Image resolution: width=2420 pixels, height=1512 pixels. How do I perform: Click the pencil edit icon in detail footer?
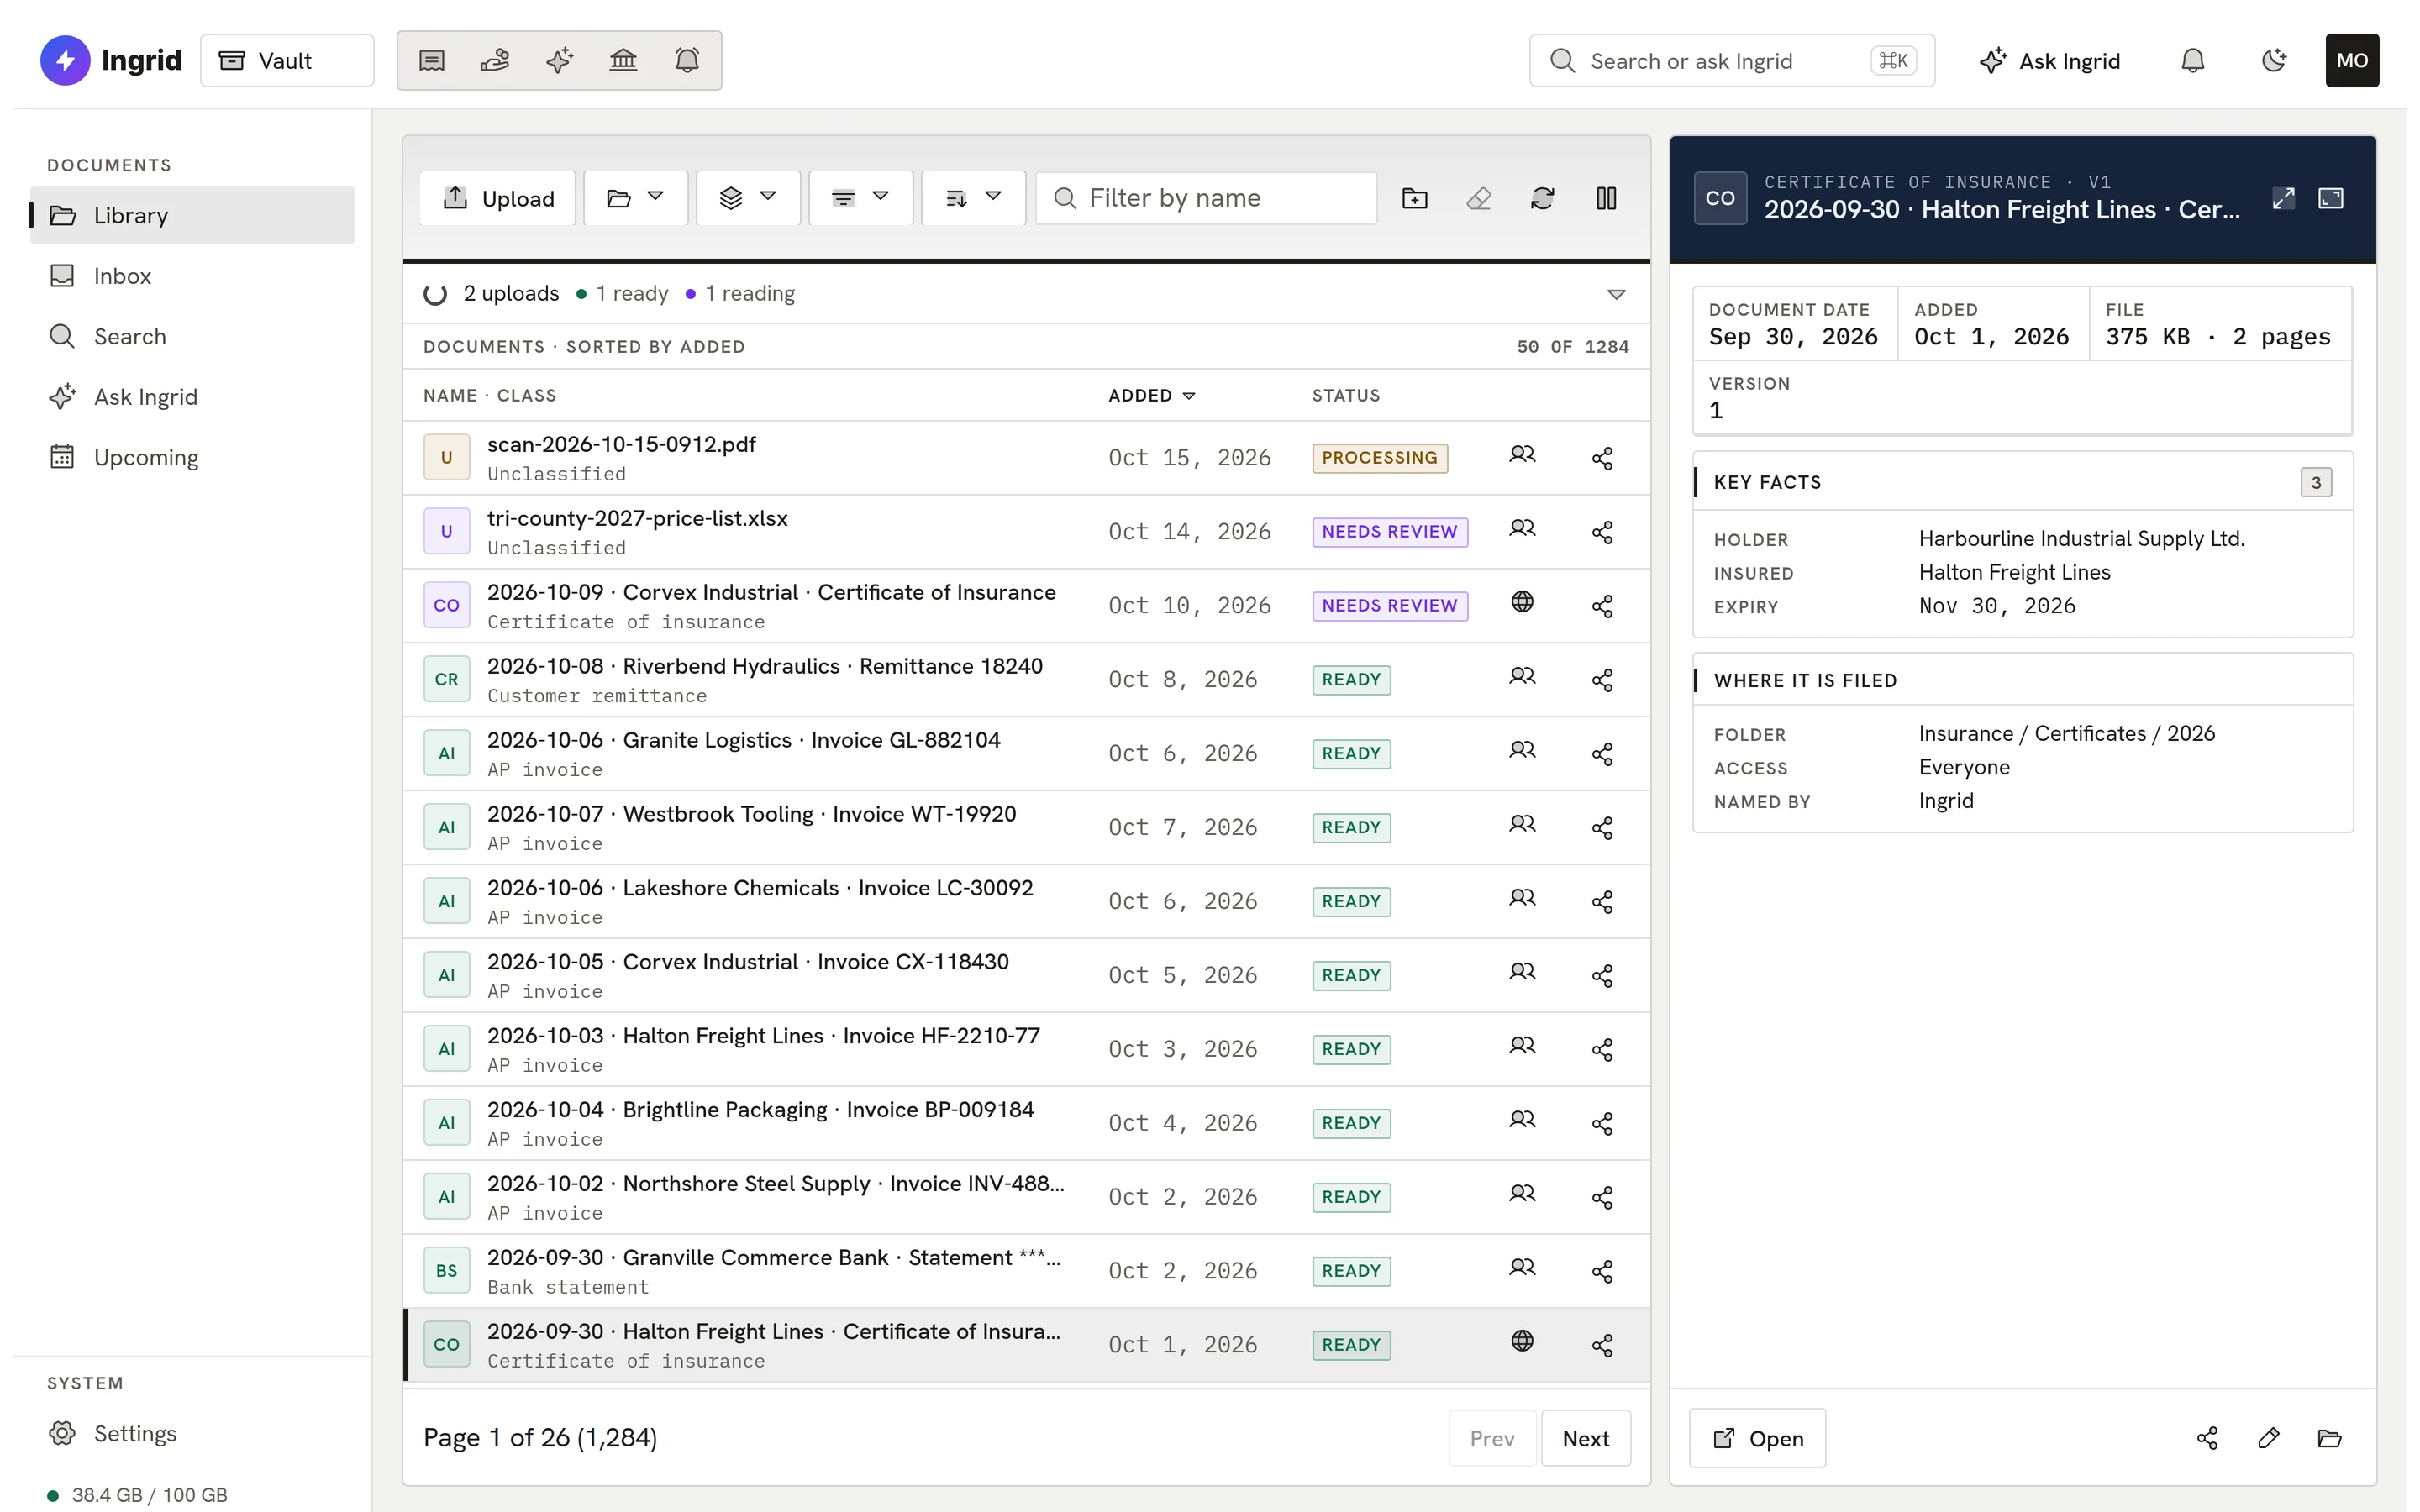[2268, 1438]
